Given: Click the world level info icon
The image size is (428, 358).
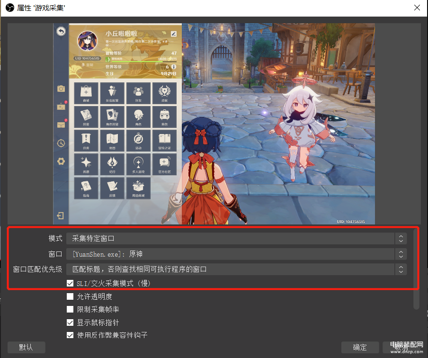Looking at the screenshot, I should tap(174, 67).
